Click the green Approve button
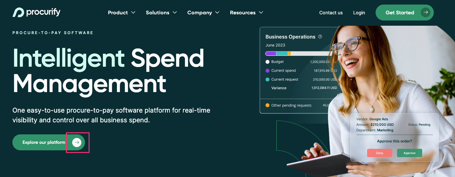 (x=409, y=153)
